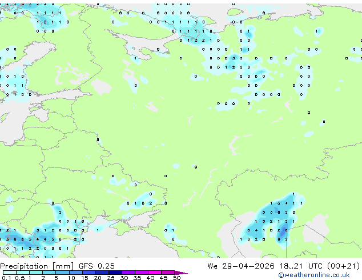Click the '(00+21)' forecast offset text
362x280 pixels.
pos(344,266)
